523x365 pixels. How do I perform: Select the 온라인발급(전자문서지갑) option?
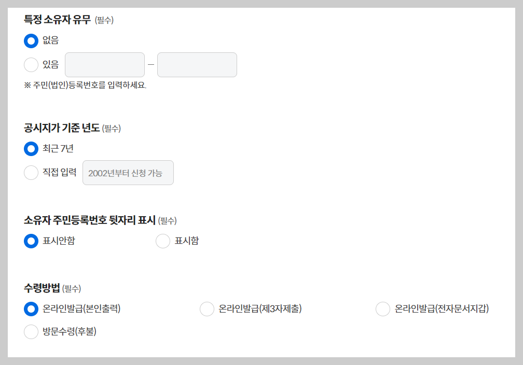383,308
